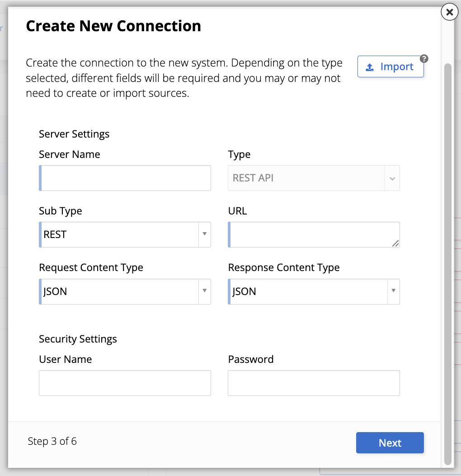The height and width of the screenshot is (476, 461).
Task: Click the Type dropdown chevron
Action: [x=393, y=178]
